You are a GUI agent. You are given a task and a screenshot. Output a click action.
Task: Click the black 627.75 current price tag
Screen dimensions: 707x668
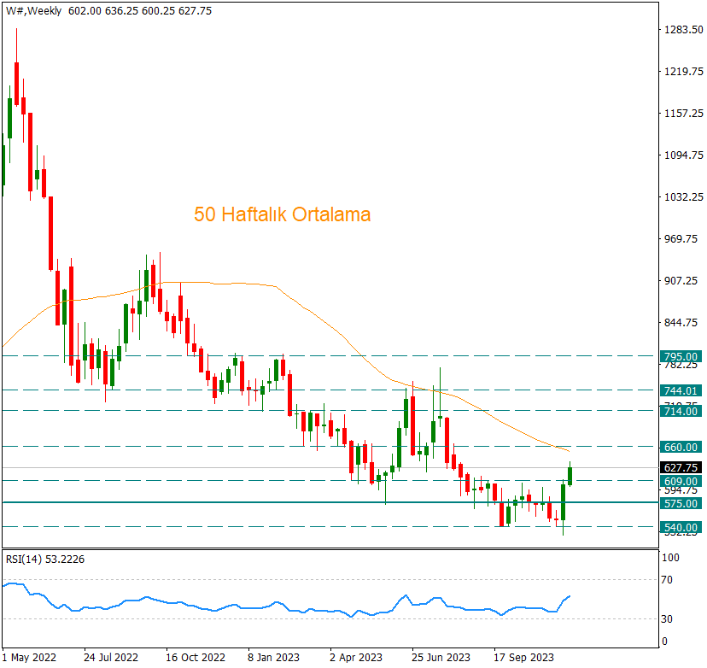[681, 468]
